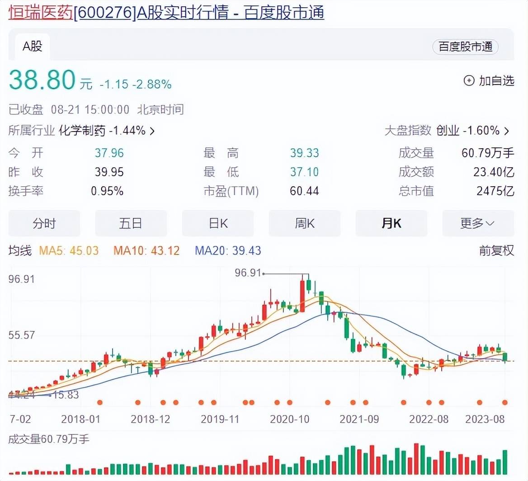Click the 96.91 peak price label on chart

coord(248,273)
